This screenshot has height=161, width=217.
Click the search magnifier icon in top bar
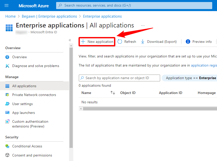click(x=60, y=5)
